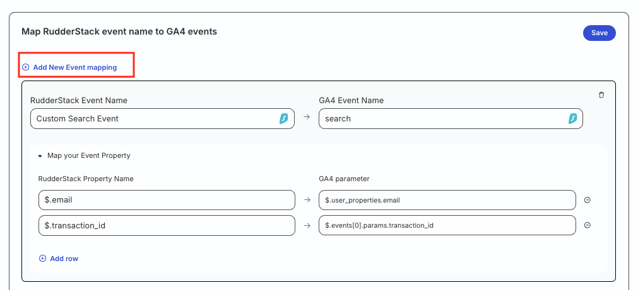Select the $.email property name field

167,200
